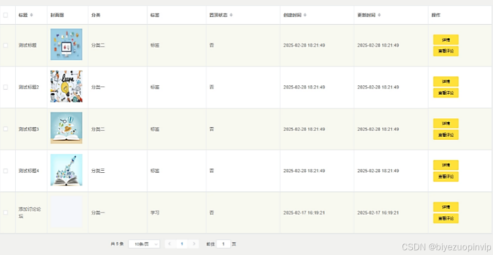Click the 更新时间 column header text

(x=366, y=15)
